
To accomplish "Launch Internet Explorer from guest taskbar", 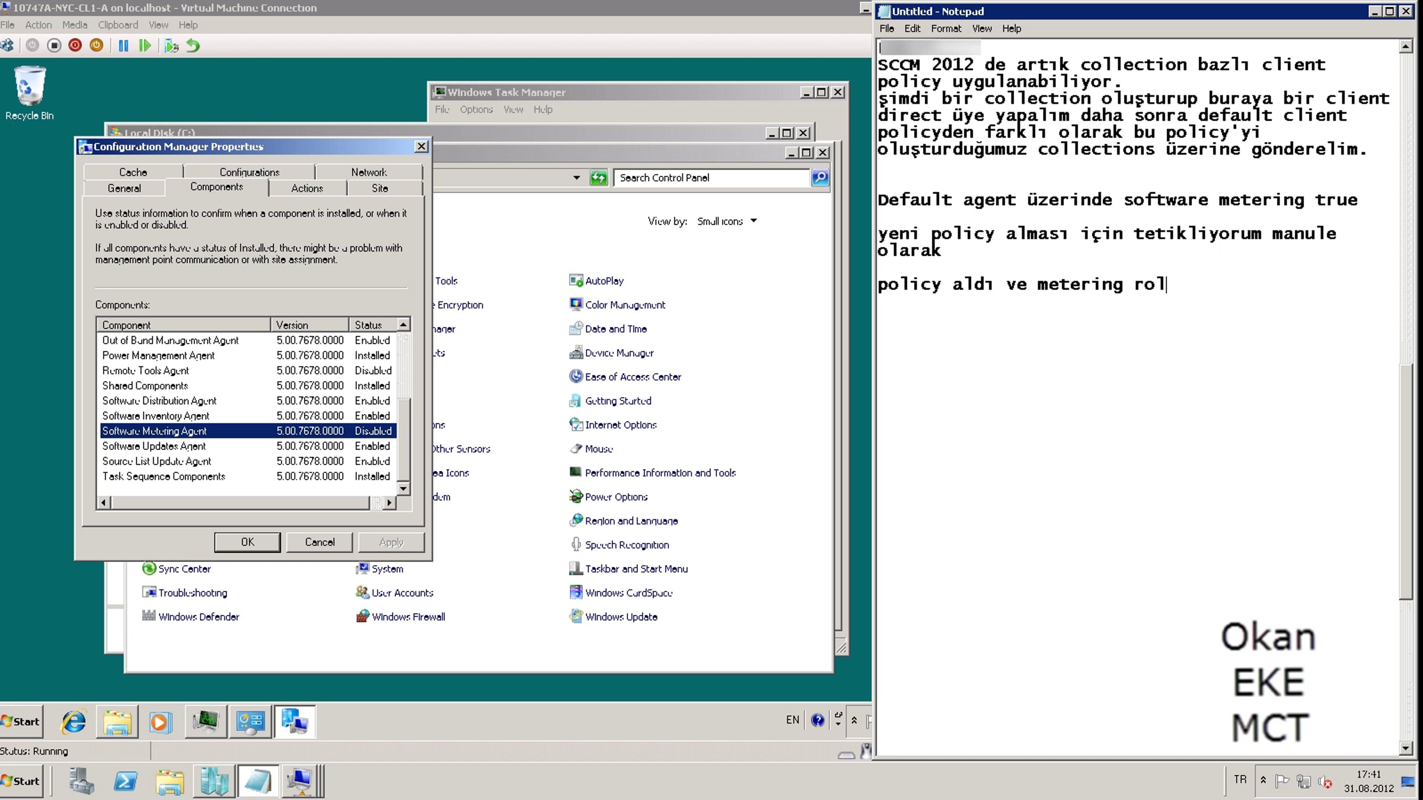I will (74, 722).
